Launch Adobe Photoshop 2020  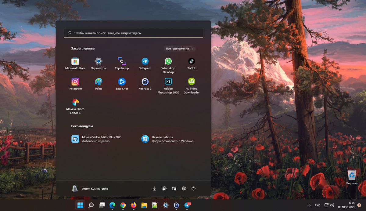pyautogui.click(x=168, y=86)
